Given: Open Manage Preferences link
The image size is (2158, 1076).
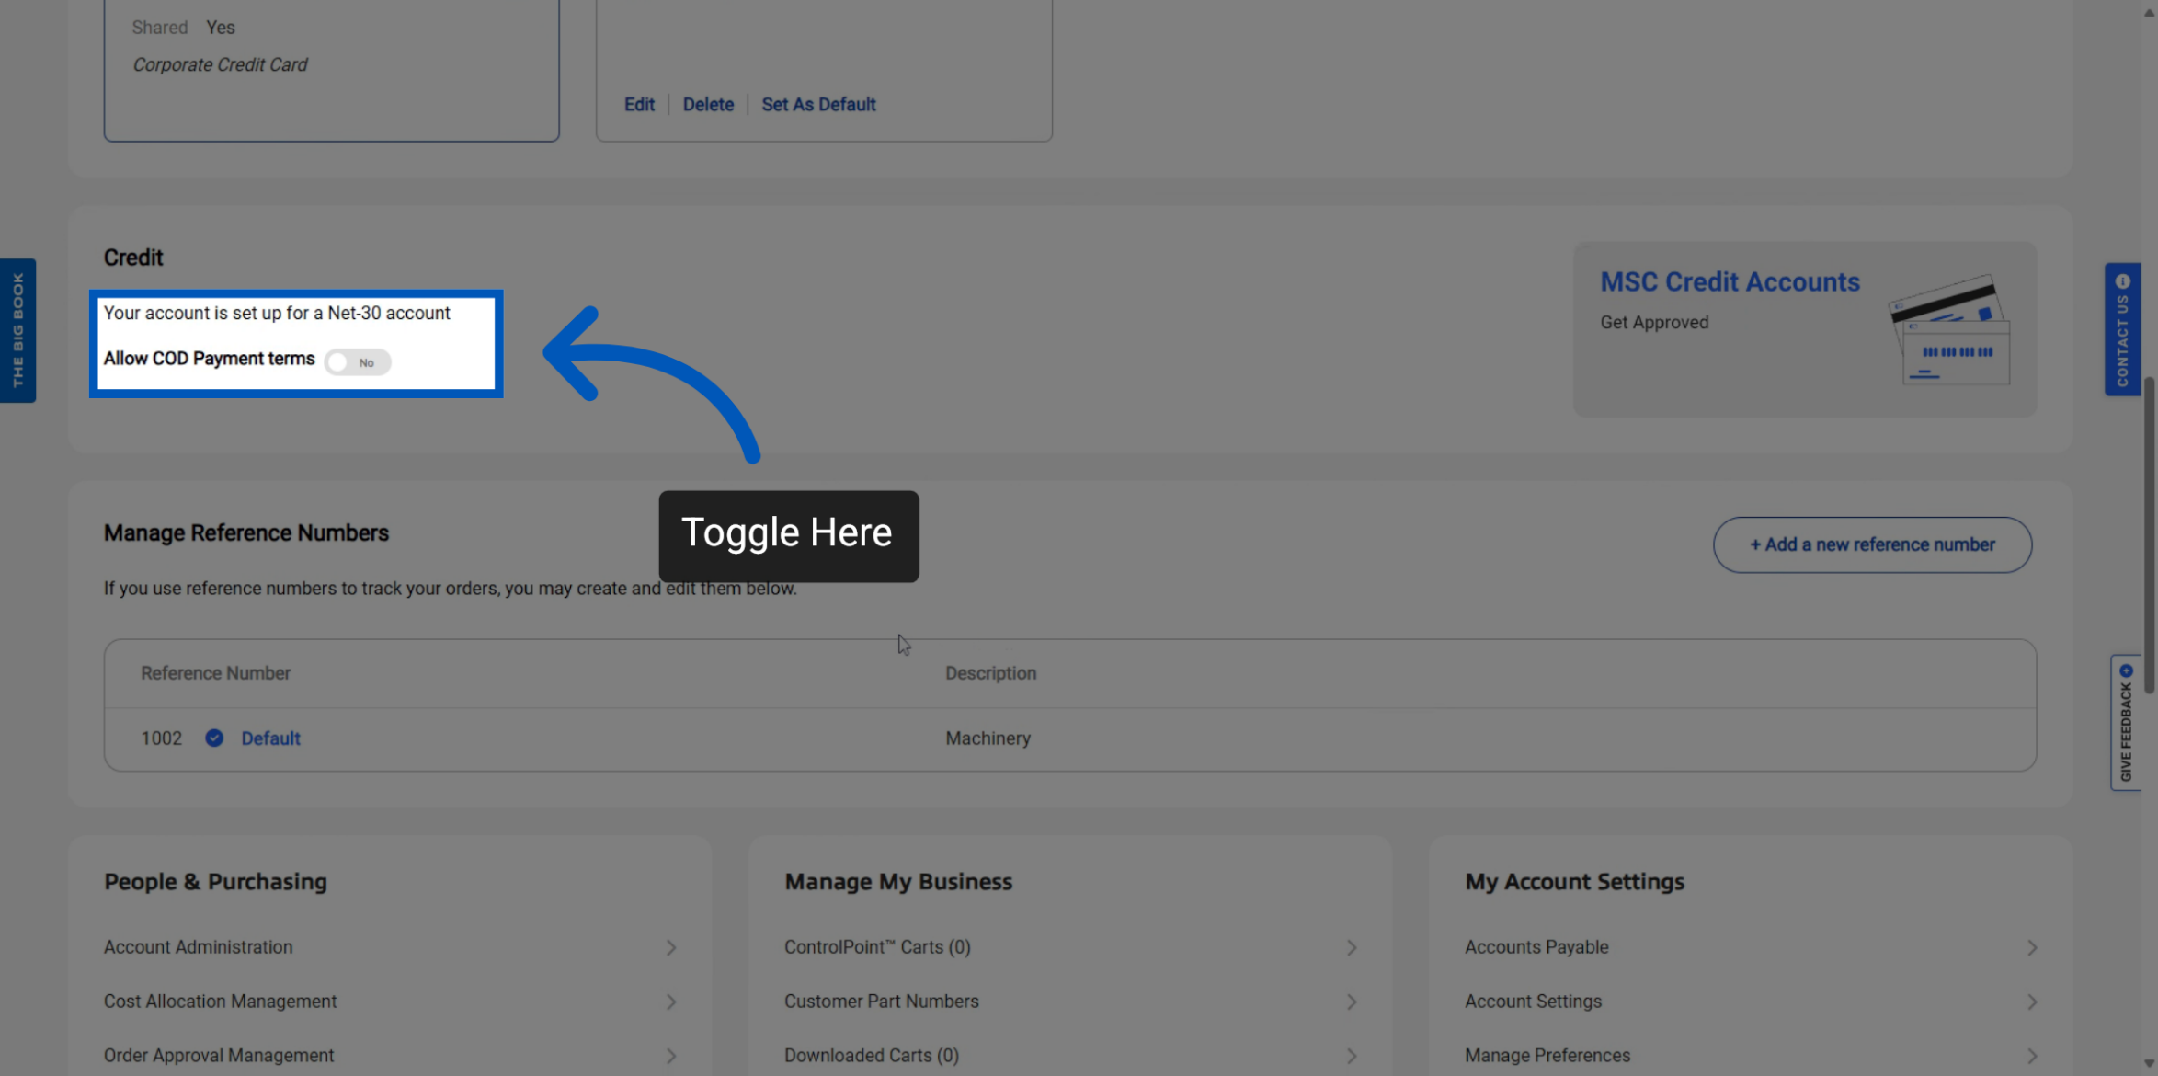Looking at the screenshot, I should pyautogui.click(x=1547, y=1056).
